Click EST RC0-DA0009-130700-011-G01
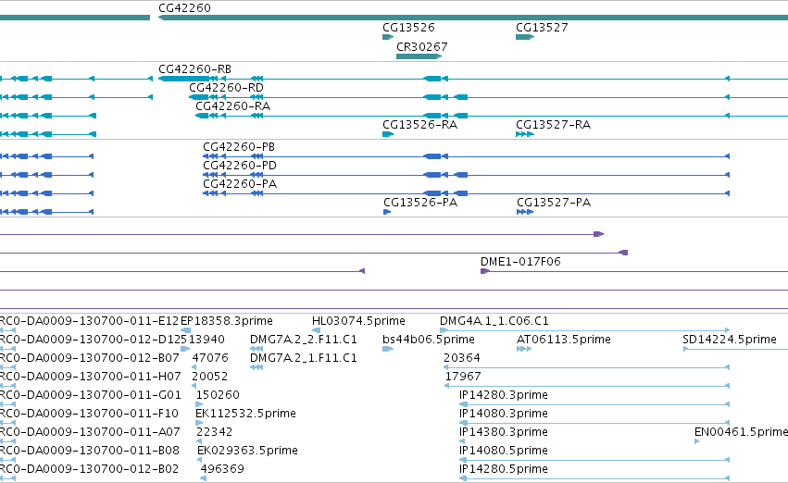788x483 pixels. [x=90, y=395]
